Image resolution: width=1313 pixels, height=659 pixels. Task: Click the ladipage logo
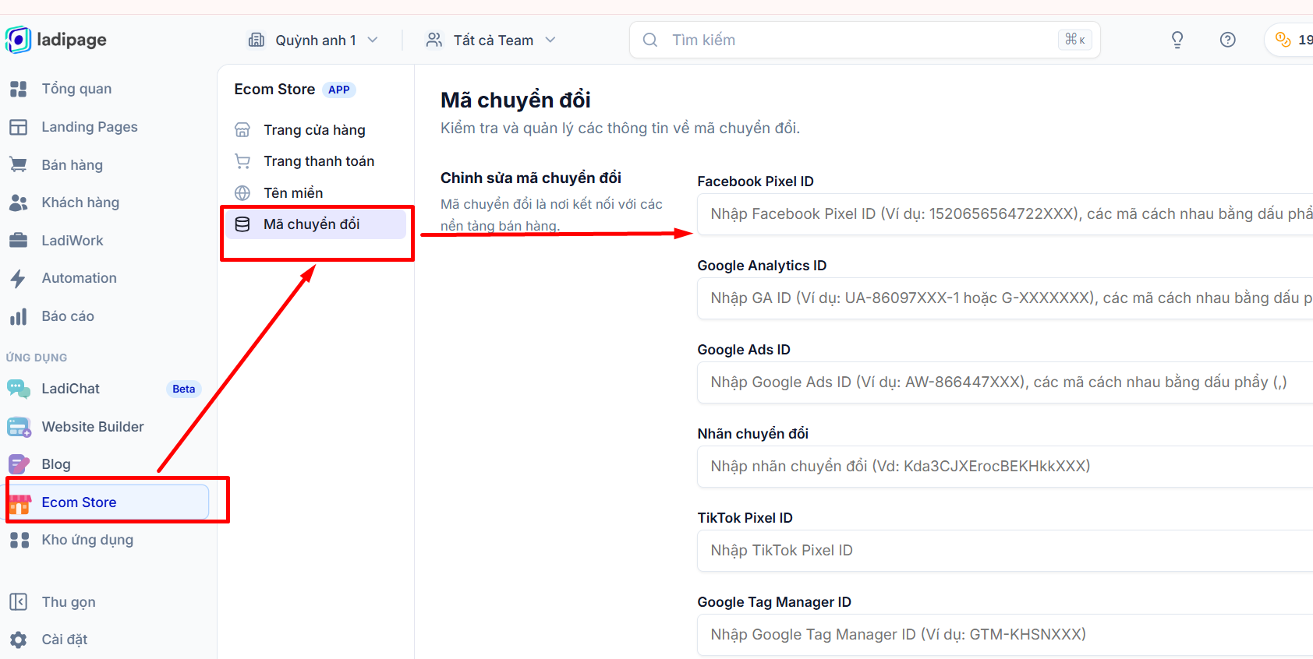coord(56,40)
